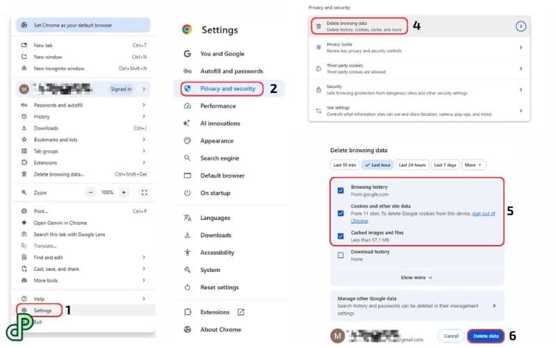Click the Cancel button
Image resolution: width=556 pixels, height=347 pixels.
click(451, 336)
